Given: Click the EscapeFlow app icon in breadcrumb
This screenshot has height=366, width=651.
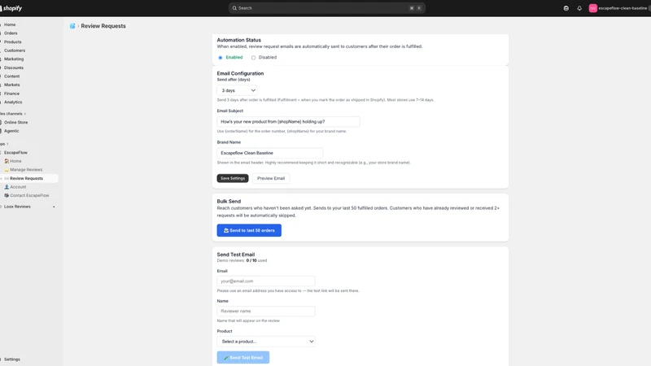Looking at the screenshot, I should pyautogui.click(x=72, y=26).
